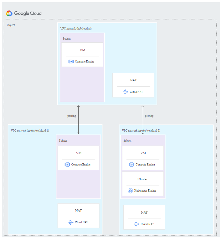
Task: Select the "VM" title in hub/routing subnet
Action: coord(82,50)
